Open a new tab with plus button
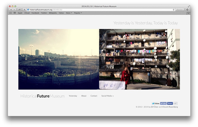The image size is (198, 127). coord(188,13)
